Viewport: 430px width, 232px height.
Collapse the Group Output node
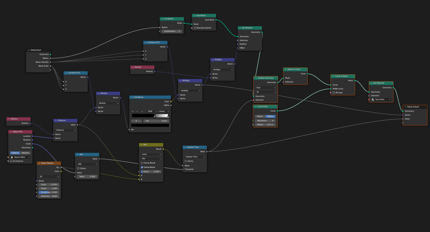click(x=405, y=107)
